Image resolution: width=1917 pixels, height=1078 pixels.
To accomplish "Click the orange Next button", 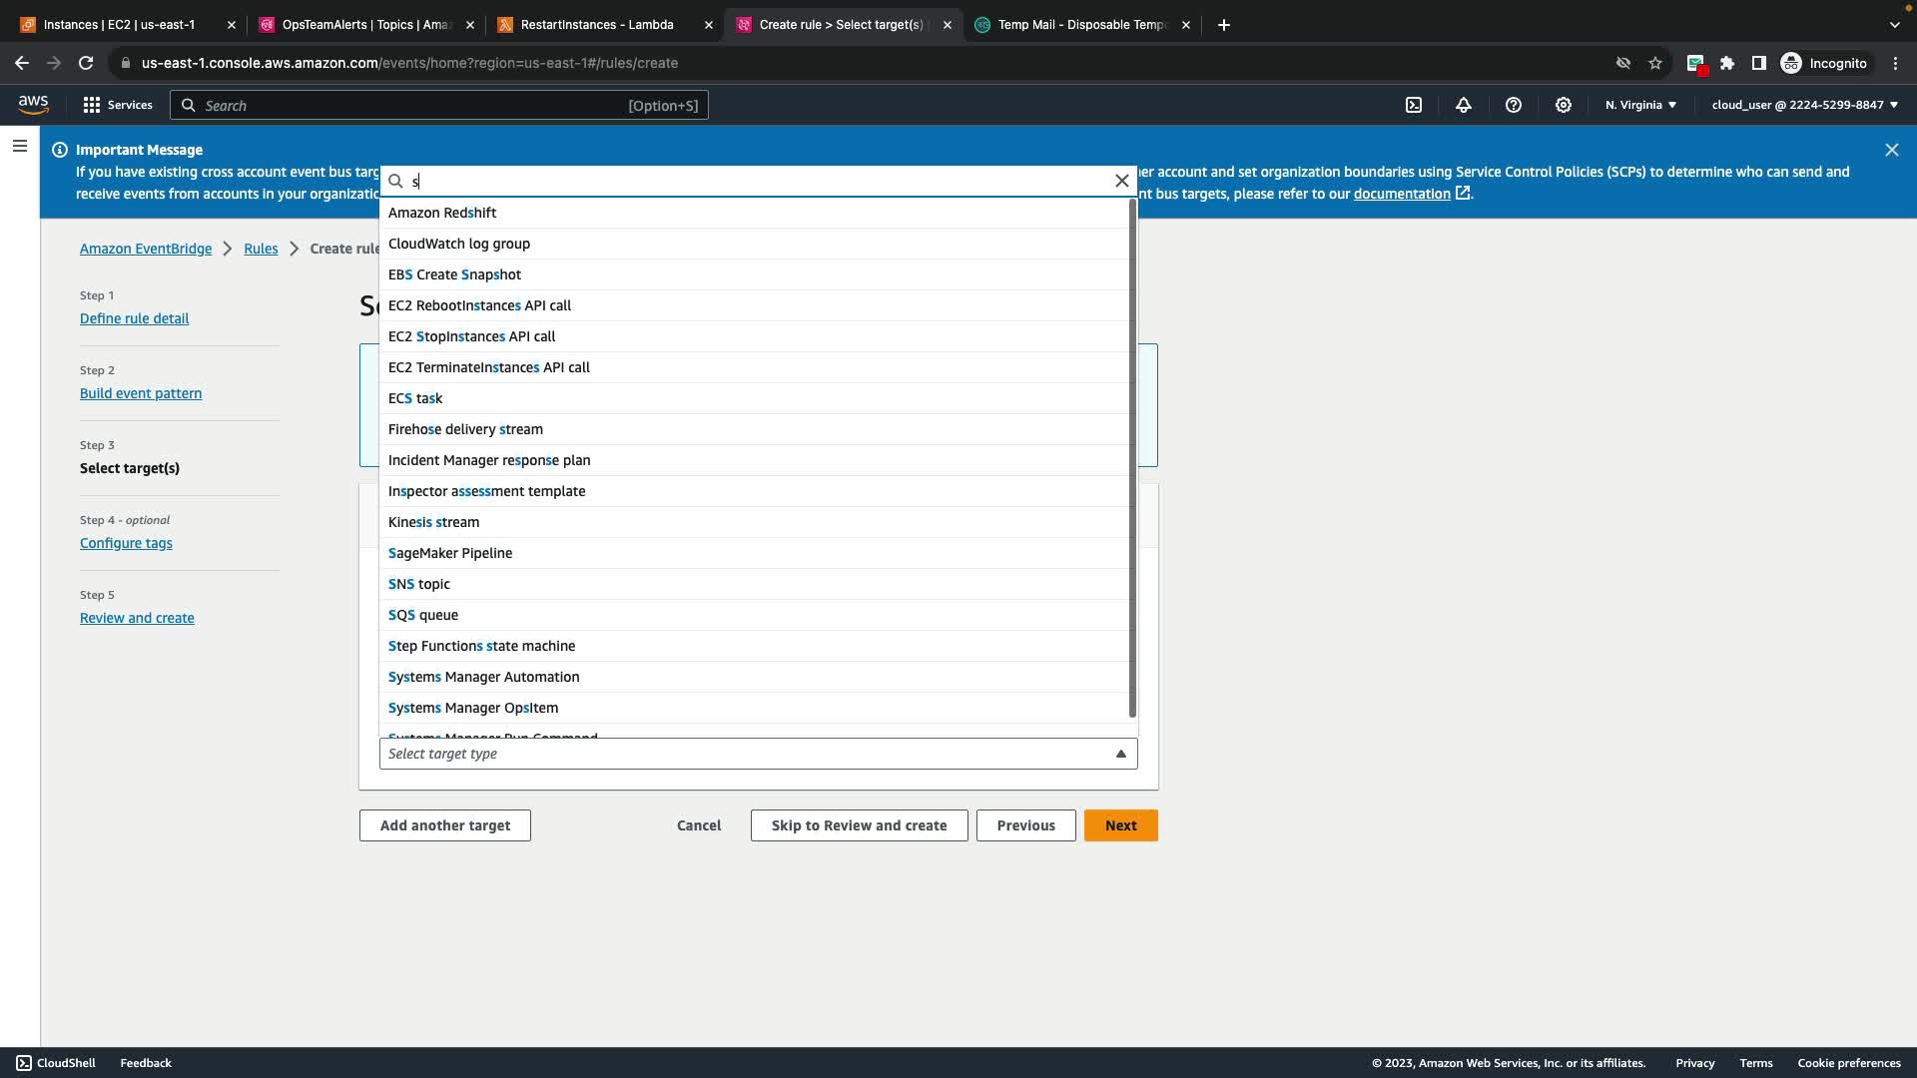I will 1120,825.
